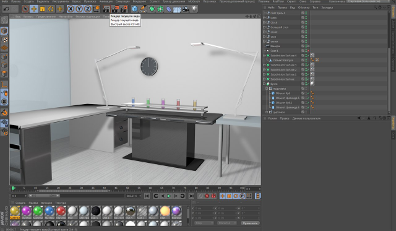This screenshot has width=396, height=231.
Task: Collapse Subdivision Surface.4 hierarchy
Action: tap(264, 55)
